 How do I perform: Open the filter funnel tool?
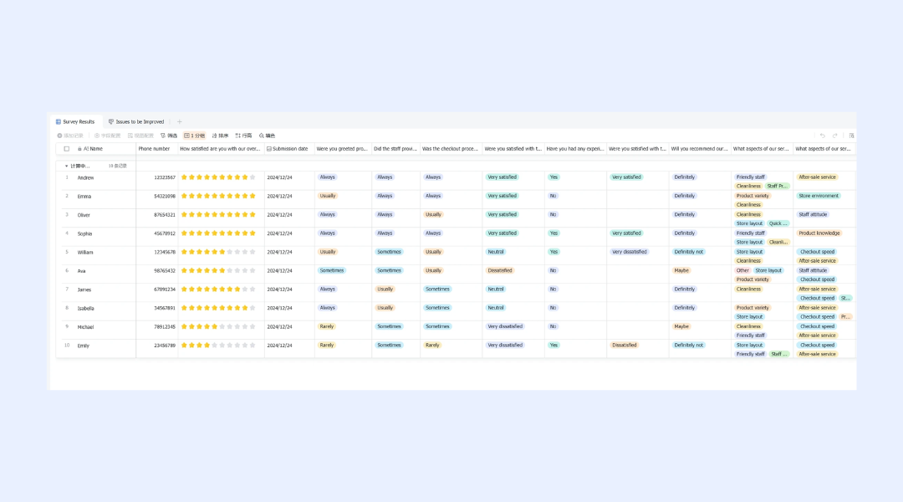pos(169,136)
